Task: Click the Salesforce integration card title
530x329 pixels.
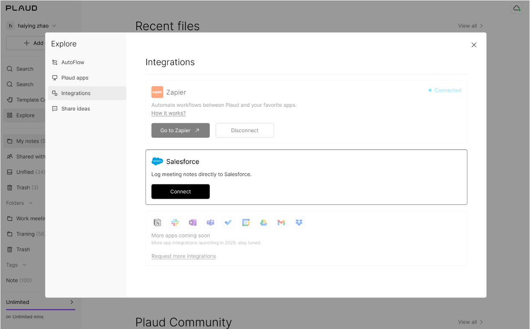Action: 183,161
